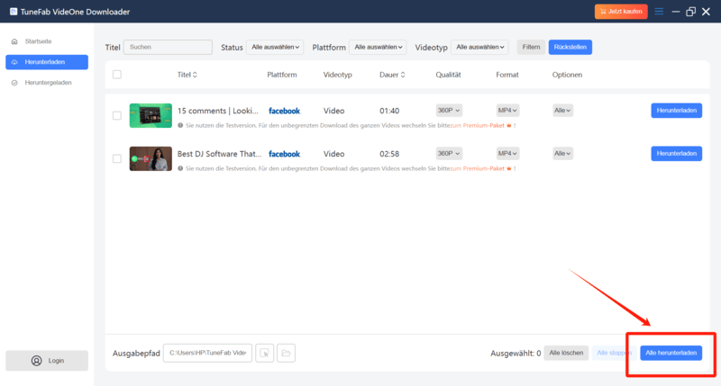The image size is (721, 386).
Task: Open zum Premium-Paket link in Best DJ row
Action: 478,168
